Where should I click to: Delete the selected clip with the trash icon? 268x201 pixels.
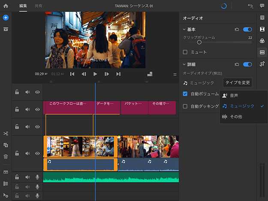[x=6, y=157]
